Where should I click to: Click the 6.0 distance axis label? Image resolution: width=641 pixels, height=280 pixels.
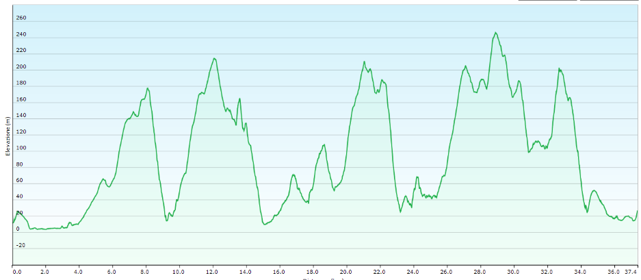click(112, 271)
